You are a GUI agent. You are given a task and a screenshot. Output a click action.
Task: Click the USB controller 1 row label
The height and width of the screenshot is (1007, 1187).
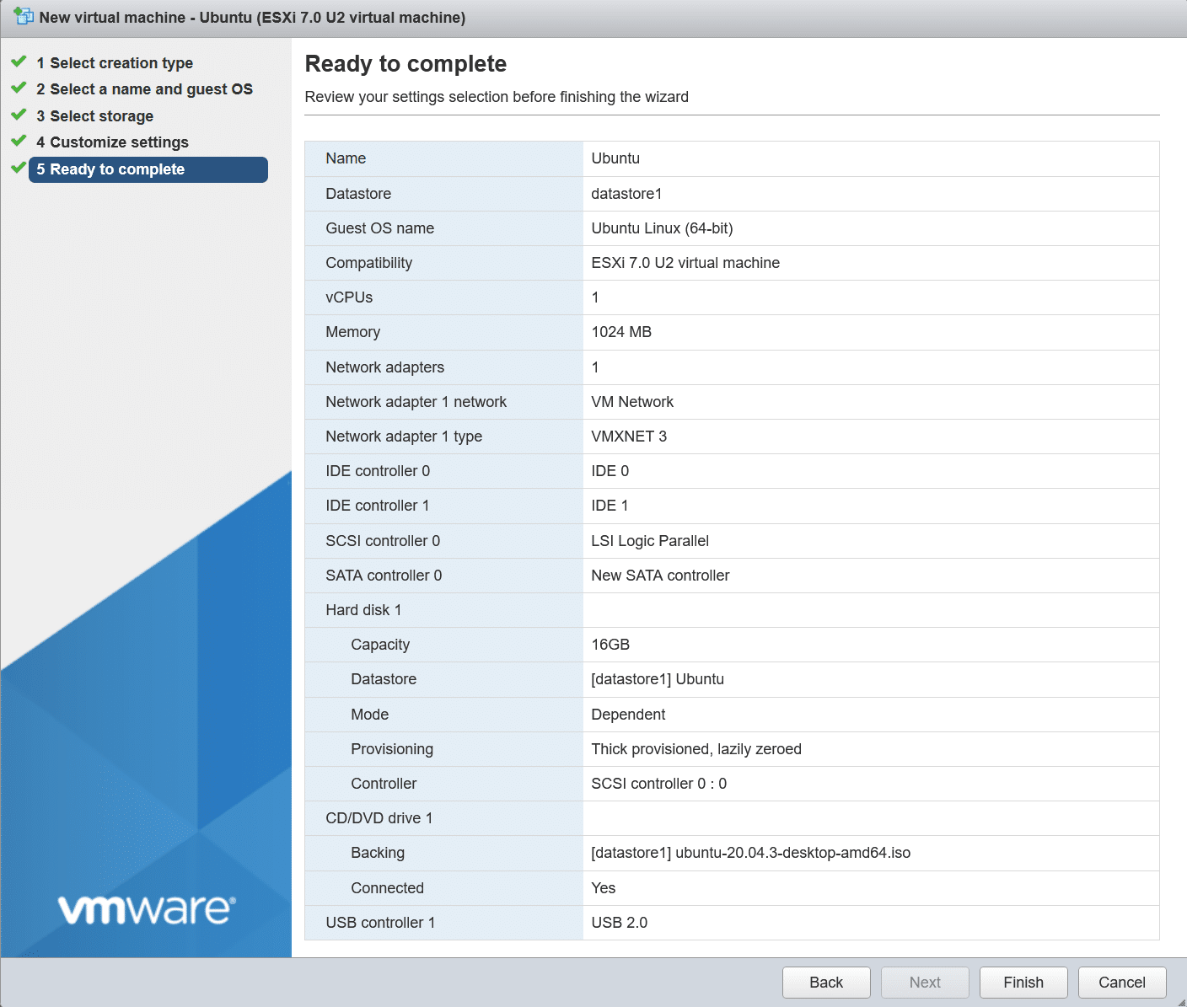380,923
